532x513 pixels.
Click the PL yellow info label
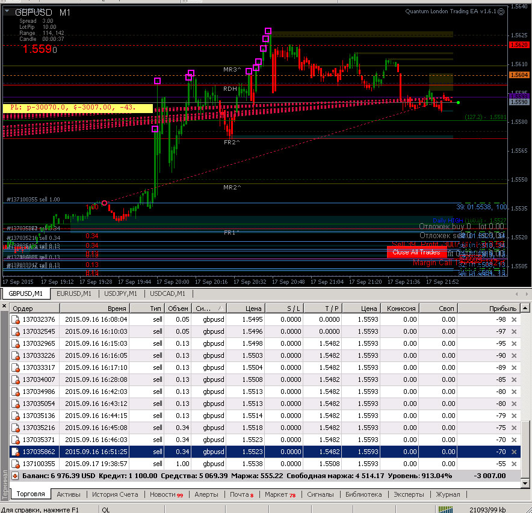[x=78, y=108]
